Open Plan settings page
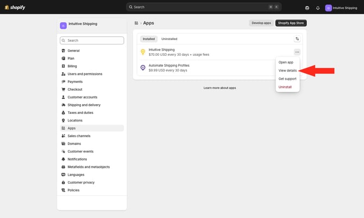Image resolution: width=364 pixels, height=218 pixels. pyautogui.click(x=92, y=59)
